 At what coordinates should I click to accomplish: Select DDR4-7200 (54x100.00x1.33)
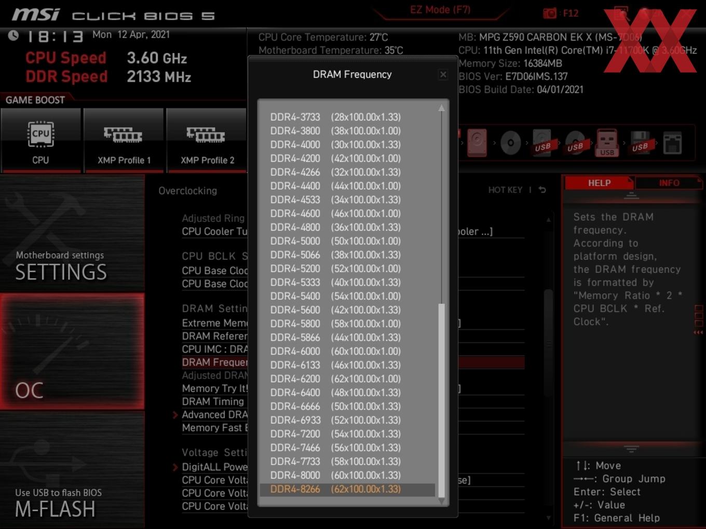coord(347,434)
